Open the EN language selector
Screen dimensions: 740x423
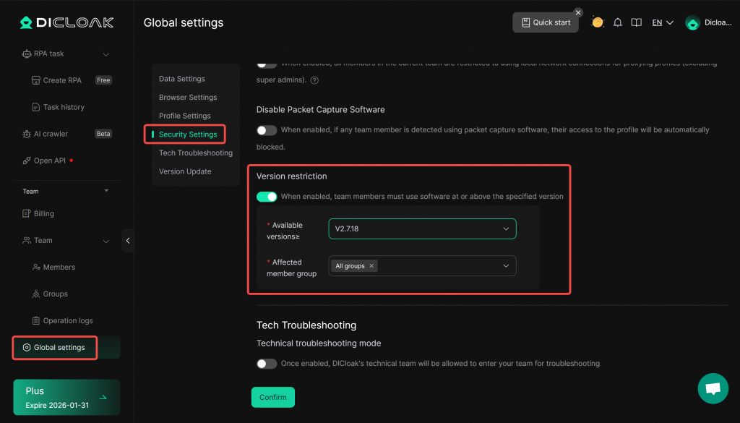coord(662,22)
